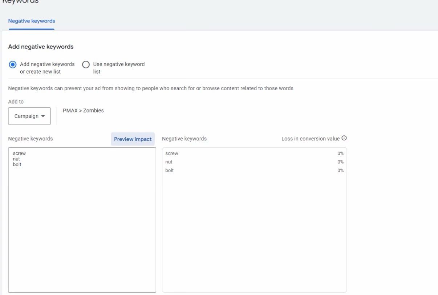438x295 pixels.
Task: Click the nut line in the keyword text area
Action: (16, 159)
